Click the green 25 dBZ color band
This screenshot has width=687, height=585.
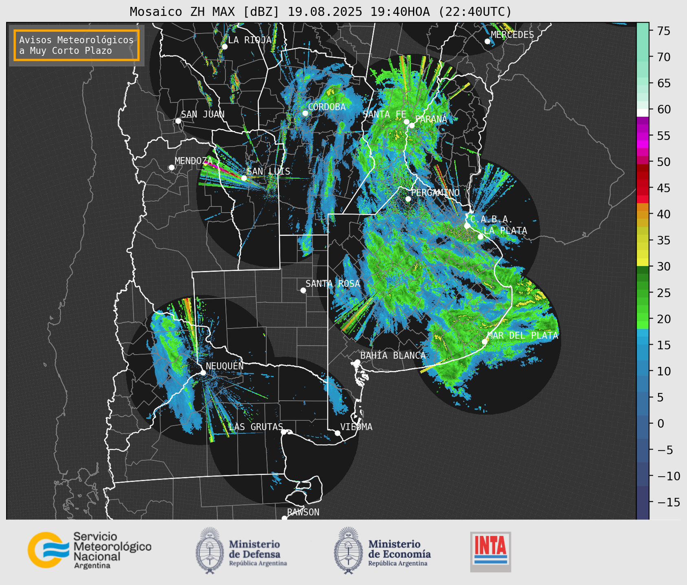tap(643, 293)
